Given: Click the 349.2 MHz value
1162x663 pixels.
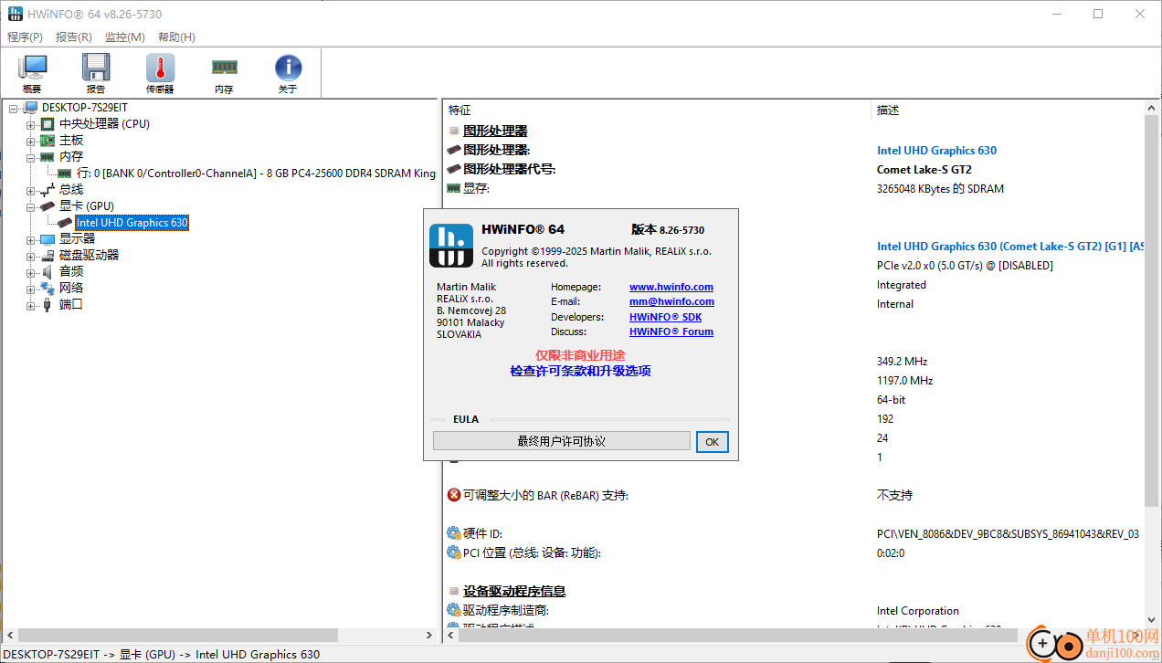Looking at the screenshot, I should (903, 362).
